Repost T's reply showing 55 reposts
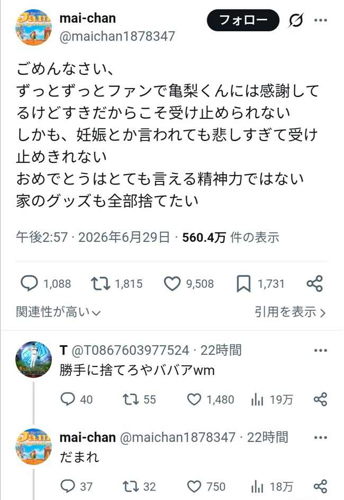 click(x=131, y=399)
